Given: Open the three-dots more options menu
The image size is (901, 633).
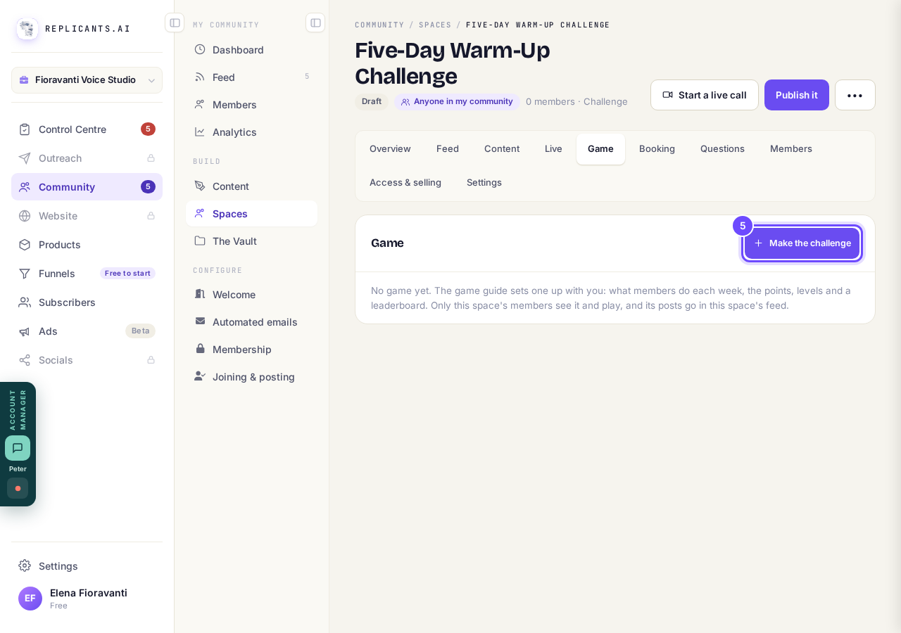Looking at the screenshot, I should (x=855, y=95).
